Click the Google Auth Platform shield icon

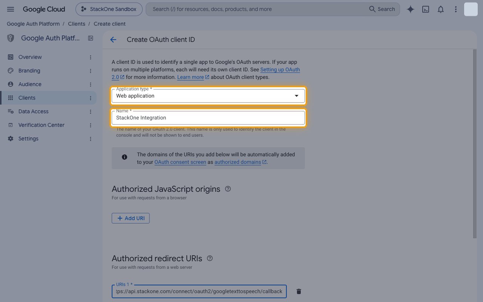[11, 38]
